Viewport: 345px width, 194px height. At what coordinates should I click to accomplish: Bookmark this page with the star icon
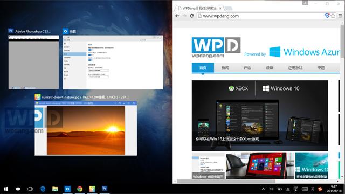(x=333, y=16)
